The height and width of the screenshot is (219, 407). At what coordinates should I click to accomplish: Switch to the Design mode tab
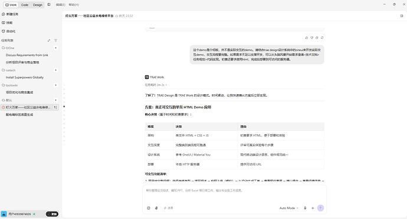[37, 5]
